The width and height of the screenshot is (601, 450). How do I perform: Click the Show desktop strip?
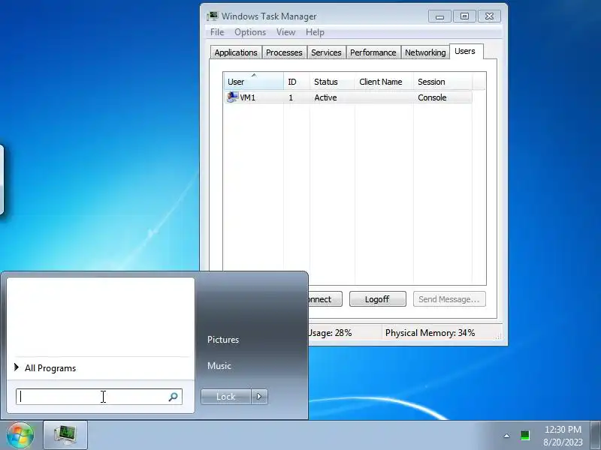coord(596,435)
